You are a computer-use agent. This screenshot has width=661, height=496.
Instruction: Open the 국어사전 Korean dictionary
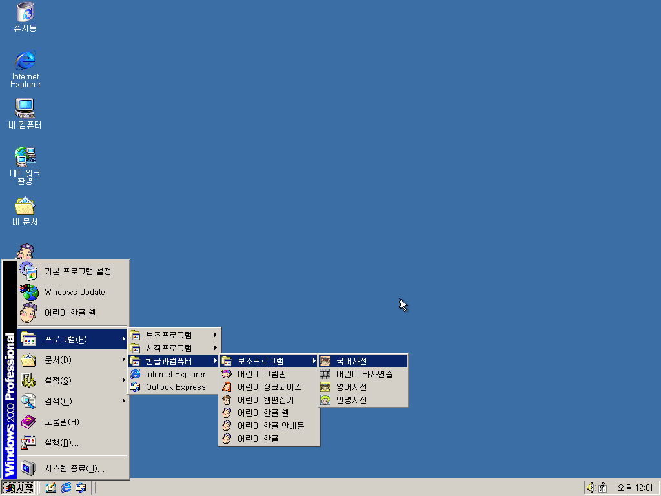click(363, 361)
